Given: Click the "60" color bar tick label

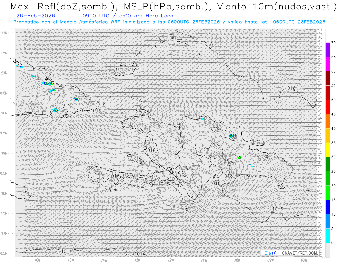Looking at the screenshot, I should point(334,71).
